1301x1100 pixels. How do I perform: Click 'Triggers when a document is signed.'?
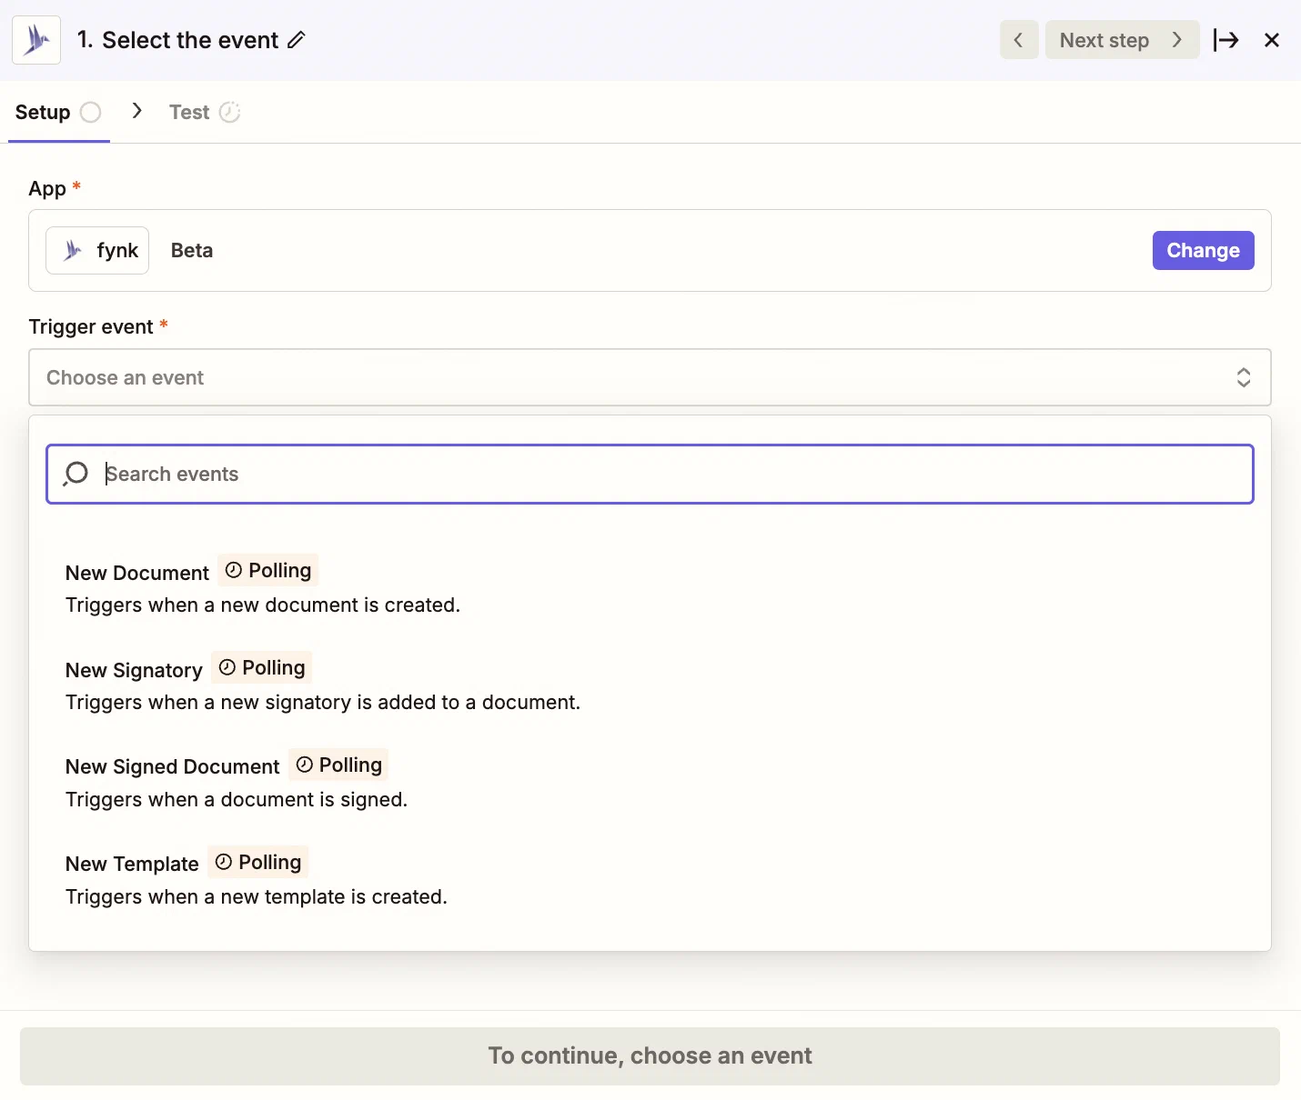(237, 800)
